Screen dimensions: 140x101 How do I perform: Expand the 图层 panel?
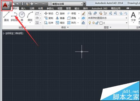[108, 27]
